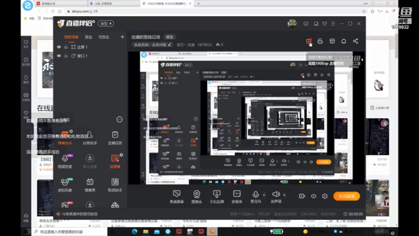Edit the 永劫无间 category selector
The width and height of the screenshot is (419, 236).
153,45
